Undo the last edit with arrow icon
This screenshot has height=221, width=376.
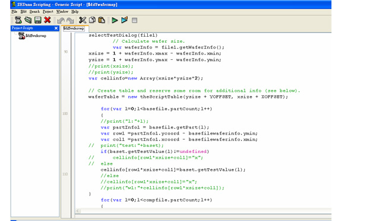(x=61, y=20)
